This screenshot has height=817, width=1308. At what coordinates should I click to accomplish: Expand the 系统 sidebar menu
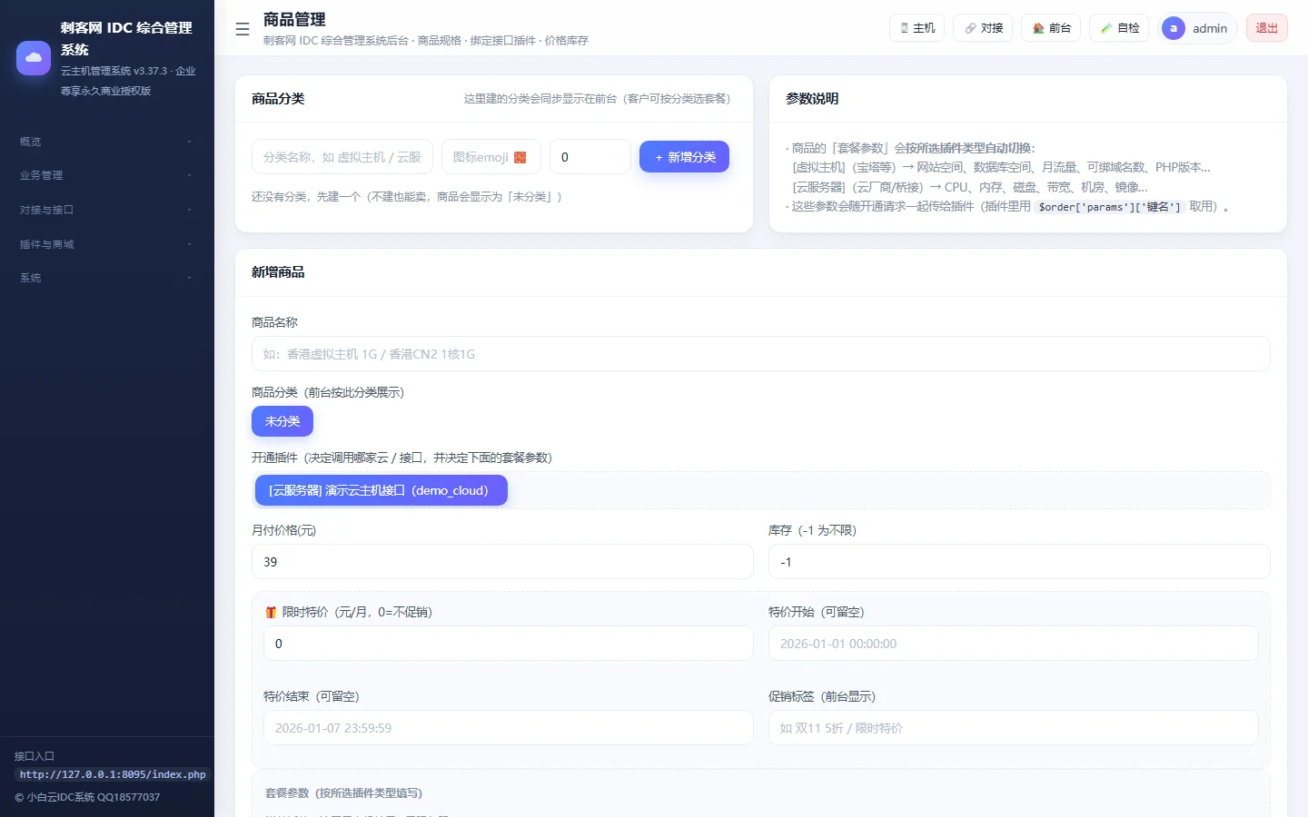(107, 278)
